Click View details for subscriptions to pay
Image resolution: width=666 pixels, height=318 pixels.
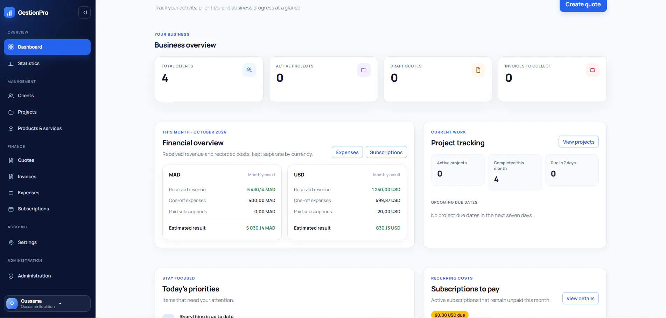[x=580, y=298]
